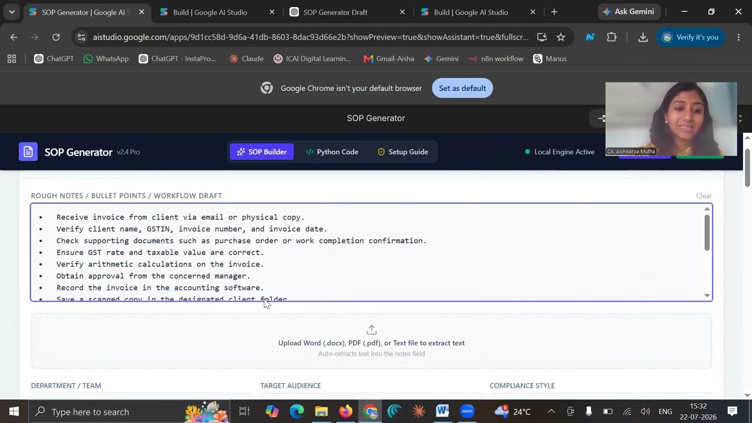Open the Copilot taskbar icon
Screen dimensions: 752x423
[x=271, y=411]
